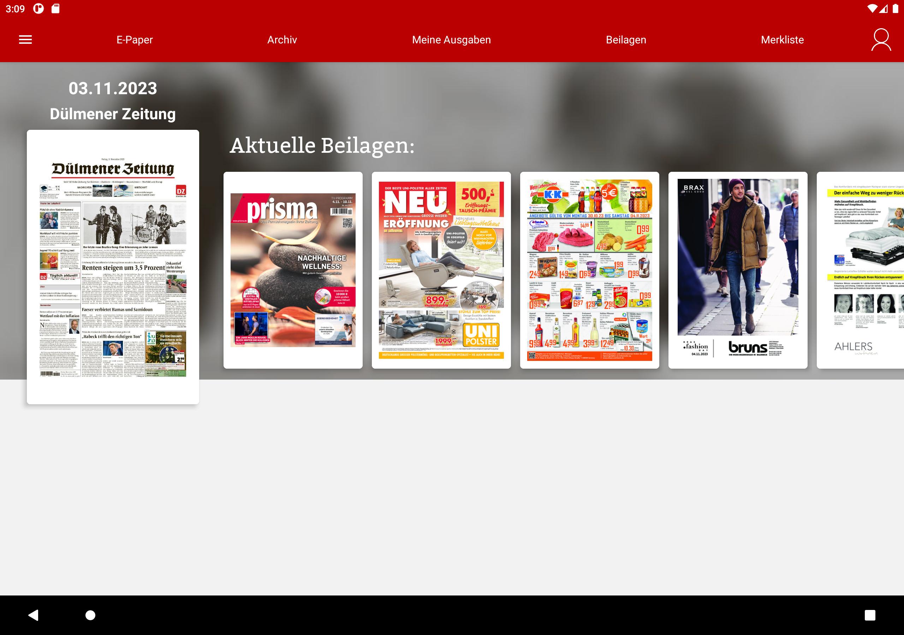Open the Dülmener Zeitung front page issue
The width and height of the screenshot is (904, 635).
click(x=113, y=267)
